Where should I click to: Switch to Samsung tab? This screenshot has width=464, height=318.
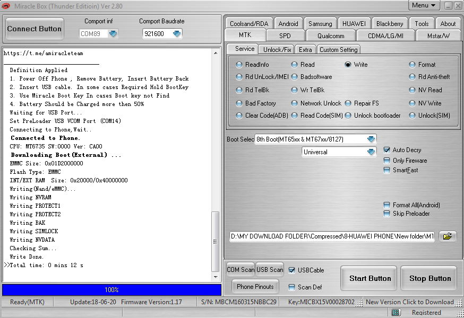pyautogui.click(x=320, y=23)
